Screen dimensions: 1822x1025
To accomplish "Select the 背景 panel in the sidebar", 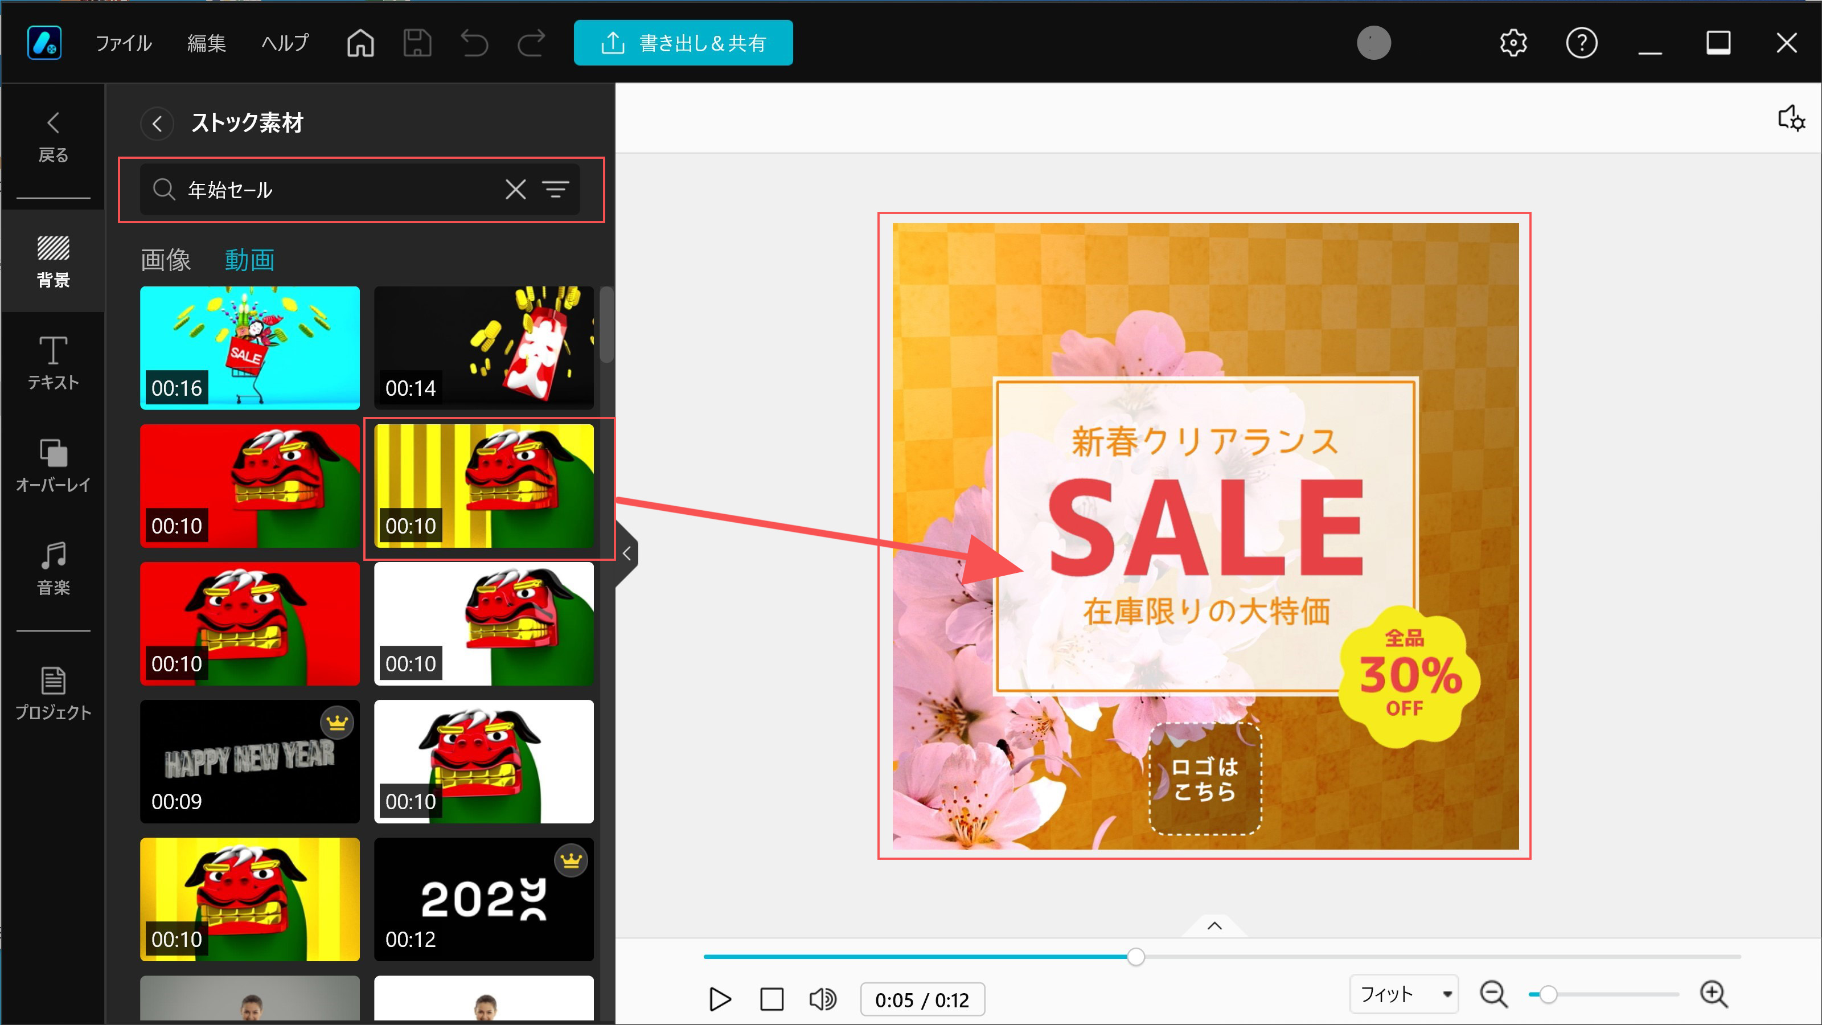I will point(53,262).
